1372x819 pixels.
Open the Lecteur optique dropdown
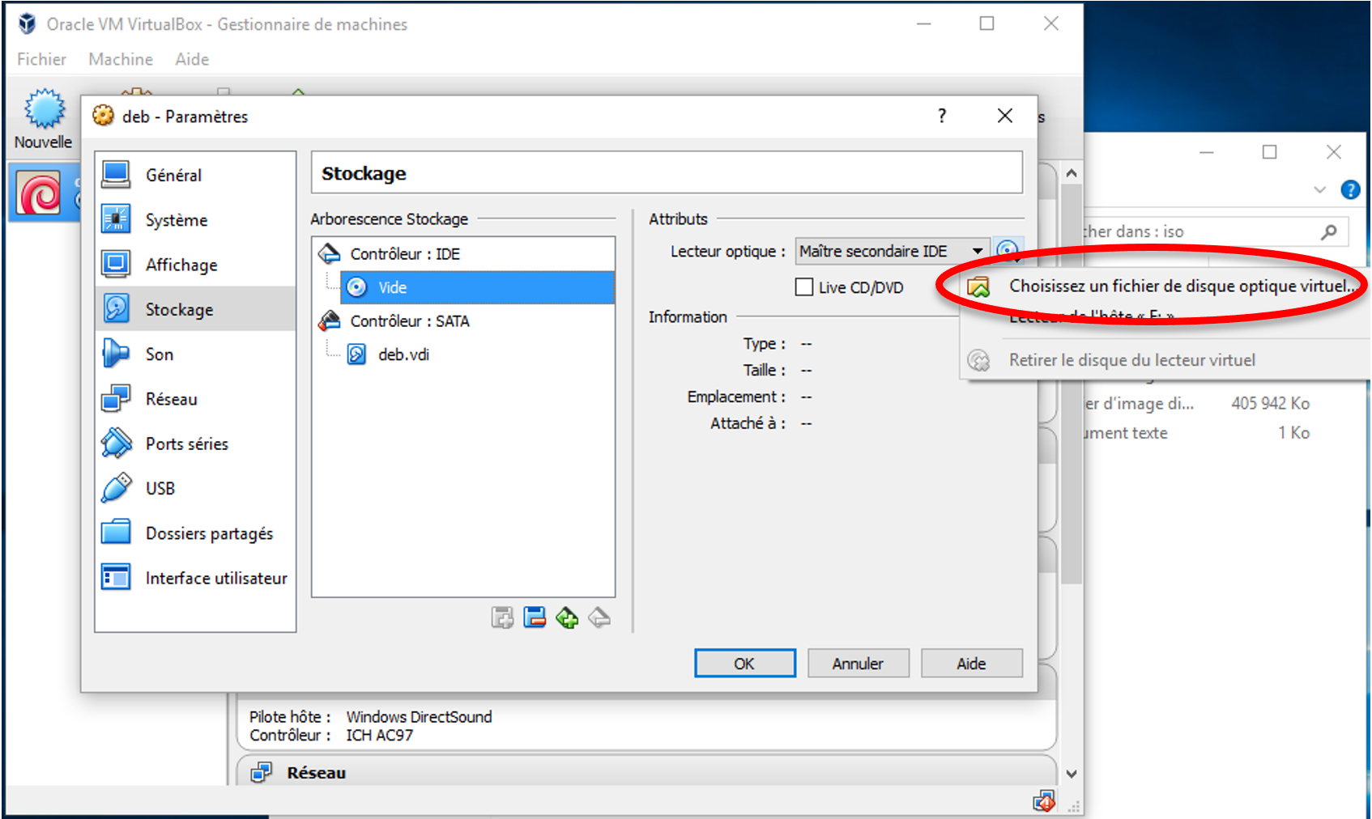[892, 251]
